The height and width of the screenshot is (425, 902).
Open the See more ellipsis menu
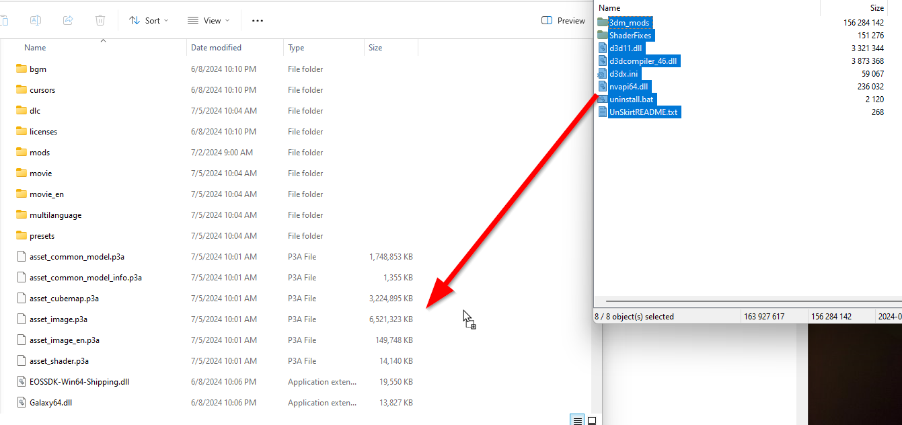tap(258, 21)
